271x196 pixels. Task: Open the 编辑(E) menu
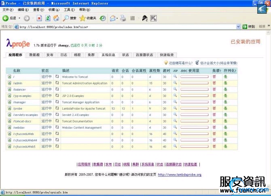(x=23, y=10)
